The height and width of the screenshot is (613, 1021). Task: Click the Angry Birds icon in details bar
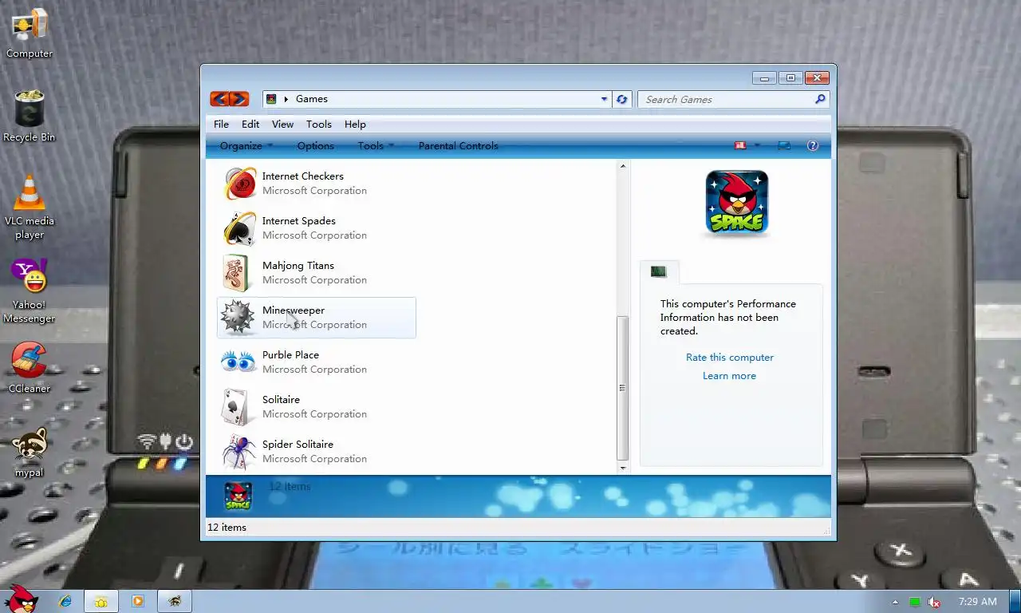click(x=238, y=496)
